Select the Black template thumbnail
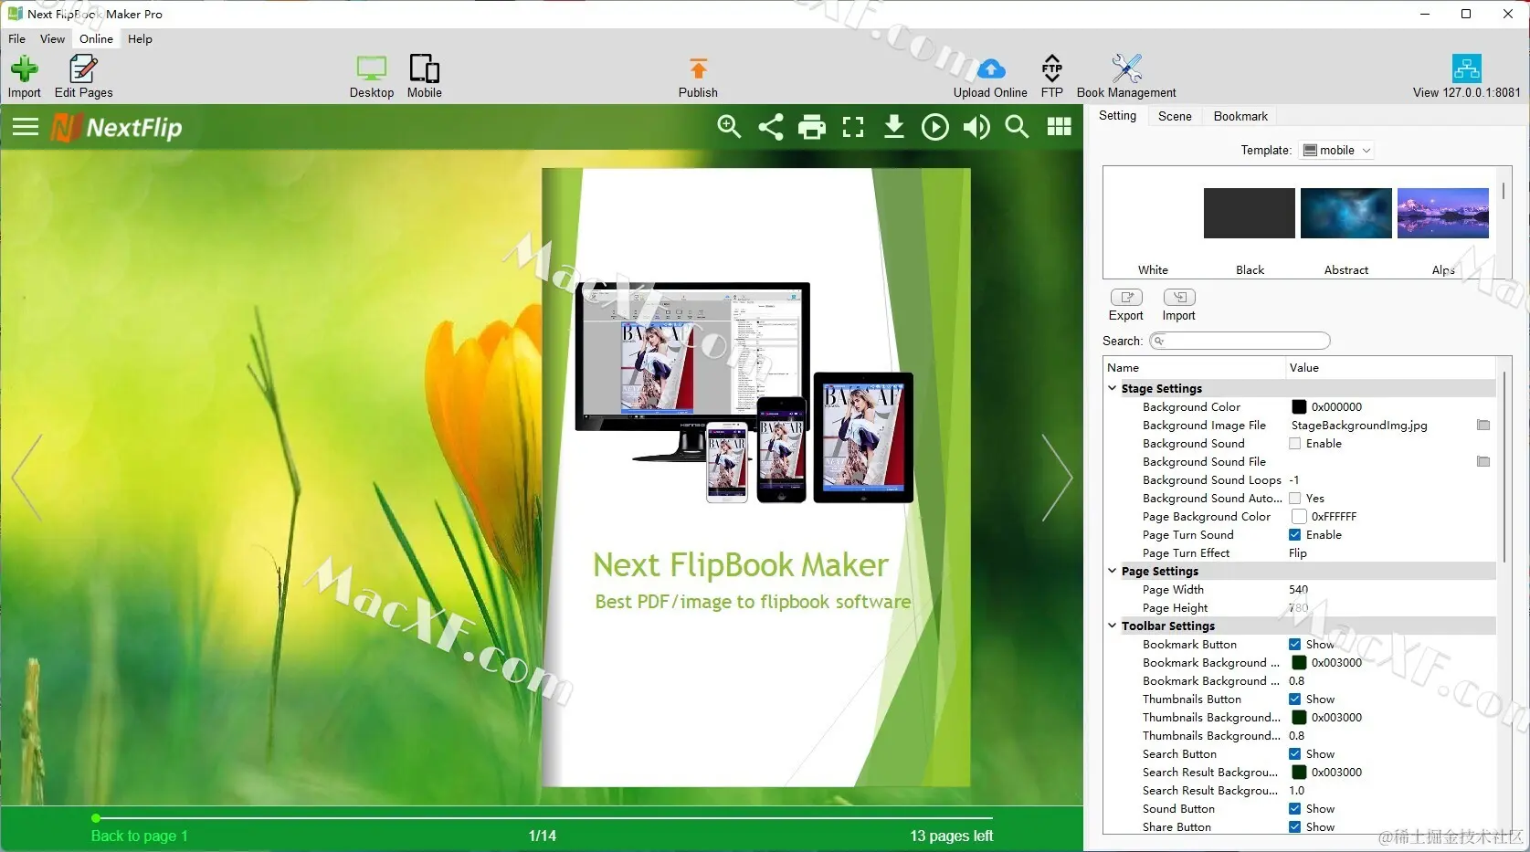1530x852 pixels. (x=1250, y=213)
